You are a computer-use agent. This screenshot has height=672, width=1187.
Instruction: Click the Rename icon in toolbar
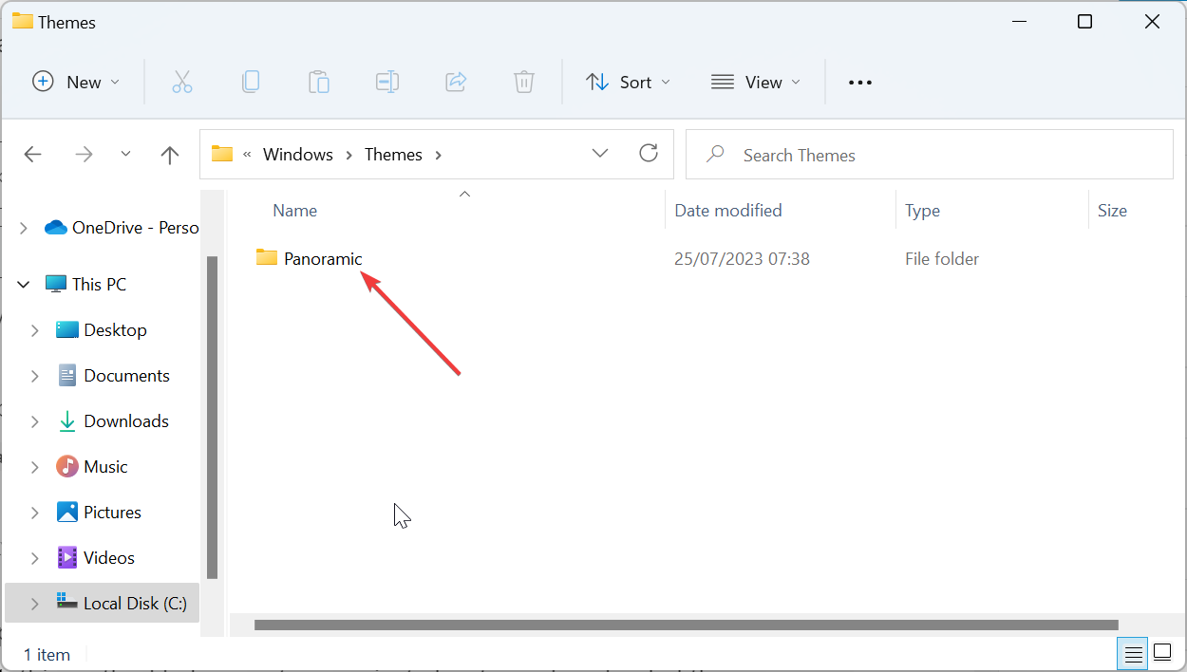[x=386, y=82]
